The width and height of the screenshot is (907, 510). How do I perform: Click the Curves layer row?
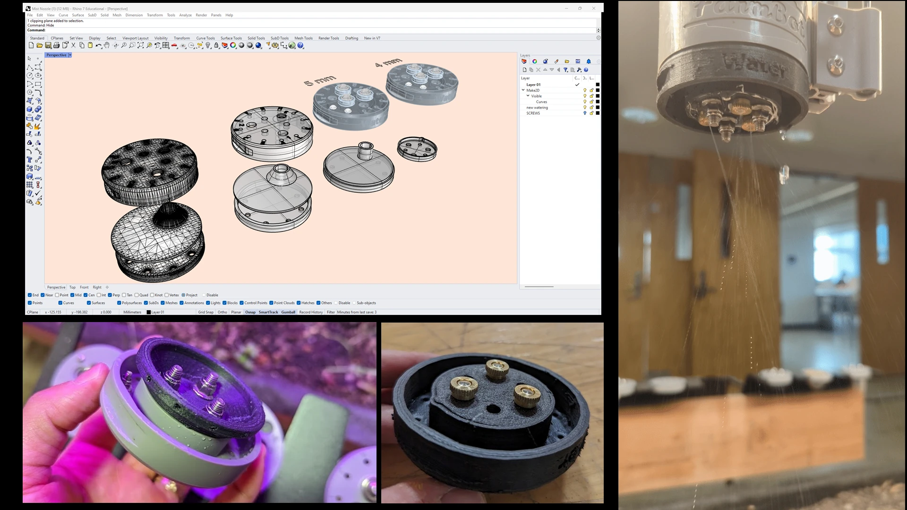pyautogui.click(x=560, y=102)
